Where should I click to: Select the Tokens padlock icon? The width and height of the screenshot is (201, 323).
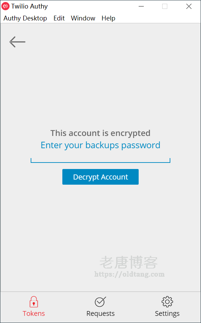tap(34, 302)
